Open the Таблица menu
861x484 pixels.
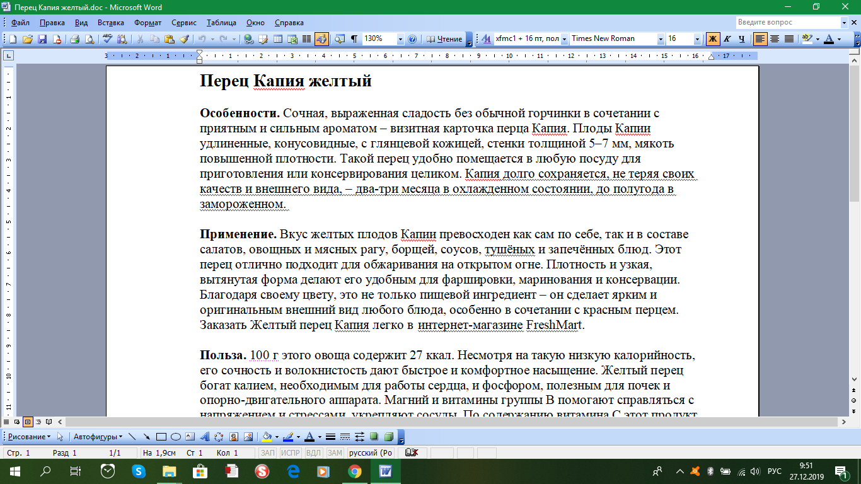tap(221, 22)
